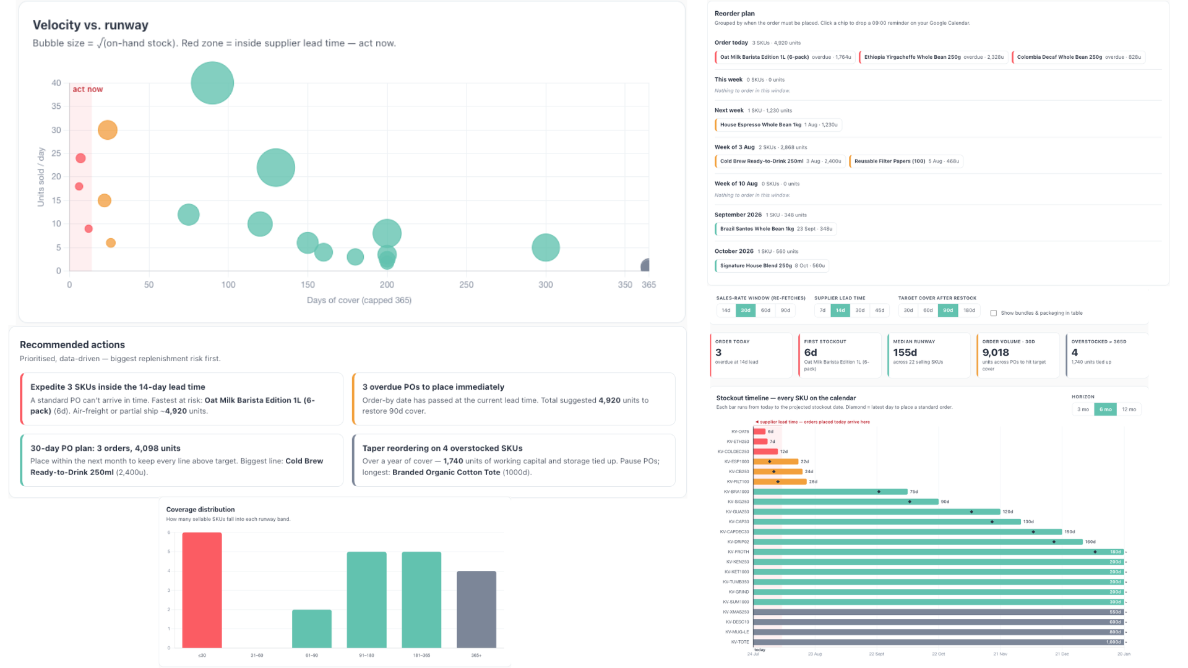Set target cover after restock to 90d

(948, 310)
